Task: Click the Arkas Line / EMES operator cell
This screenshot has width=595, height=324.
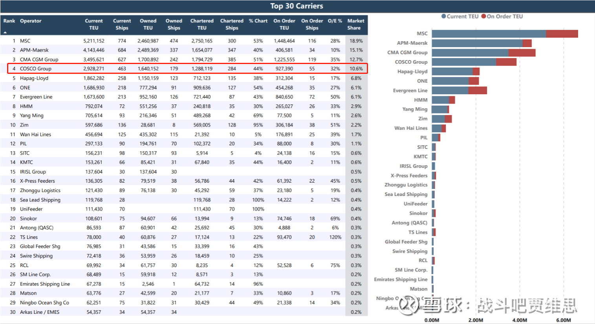Action: coord(40,312)
